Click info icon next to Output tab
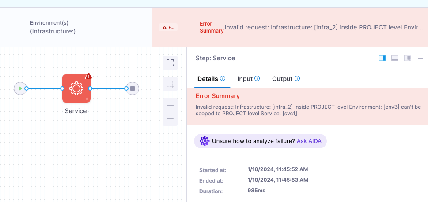Image resolution: width=428 pixels, height=202 pixels. tap(297, 79)
